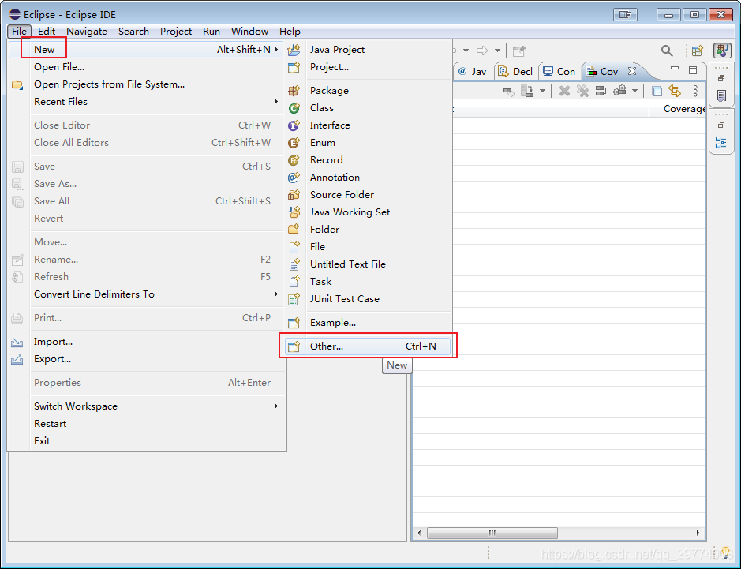Click the Forward navigation arrow in toolbar

pos(482,50)
